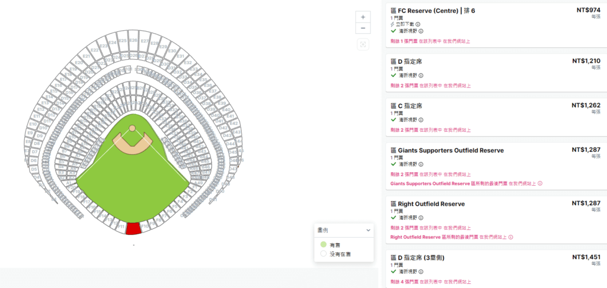This screenshot has width=607, height=288.
Task: Open the FC Reserve (Centre) 排 6 listing
Action: 496,25
